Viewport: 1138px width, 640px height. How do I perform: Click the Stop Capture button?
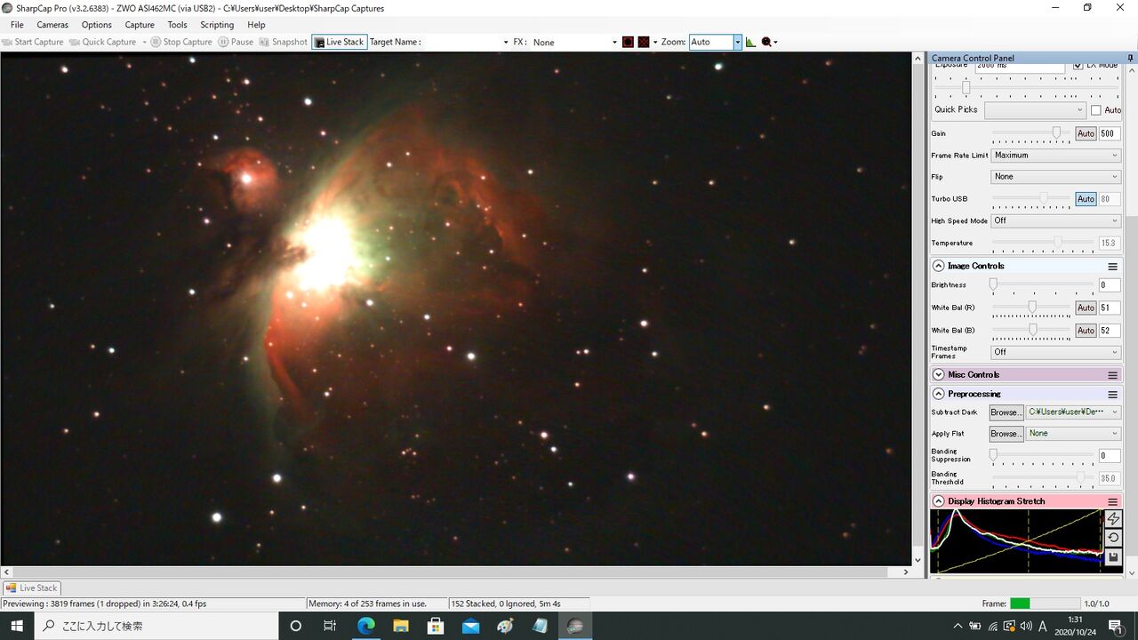(x=181, y=42)
